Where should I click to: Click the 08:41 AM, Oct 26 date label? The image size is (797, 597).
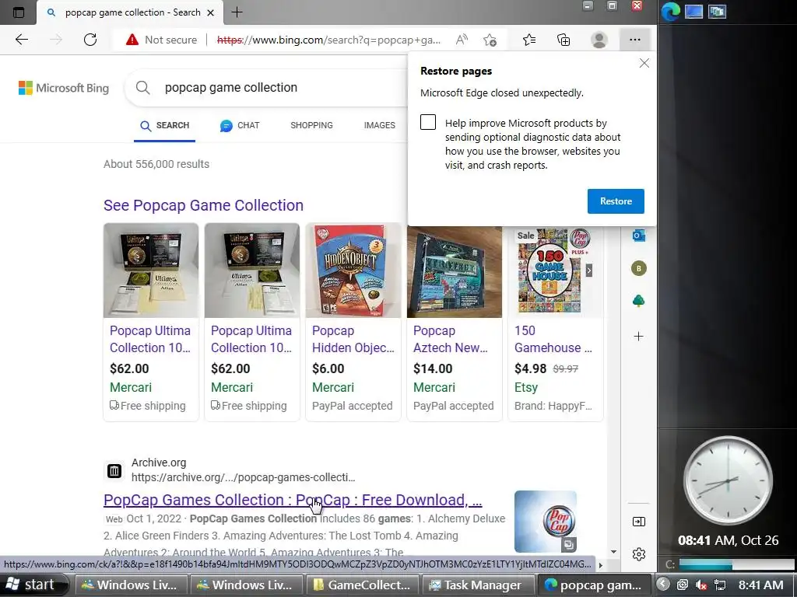click(728, 540)
